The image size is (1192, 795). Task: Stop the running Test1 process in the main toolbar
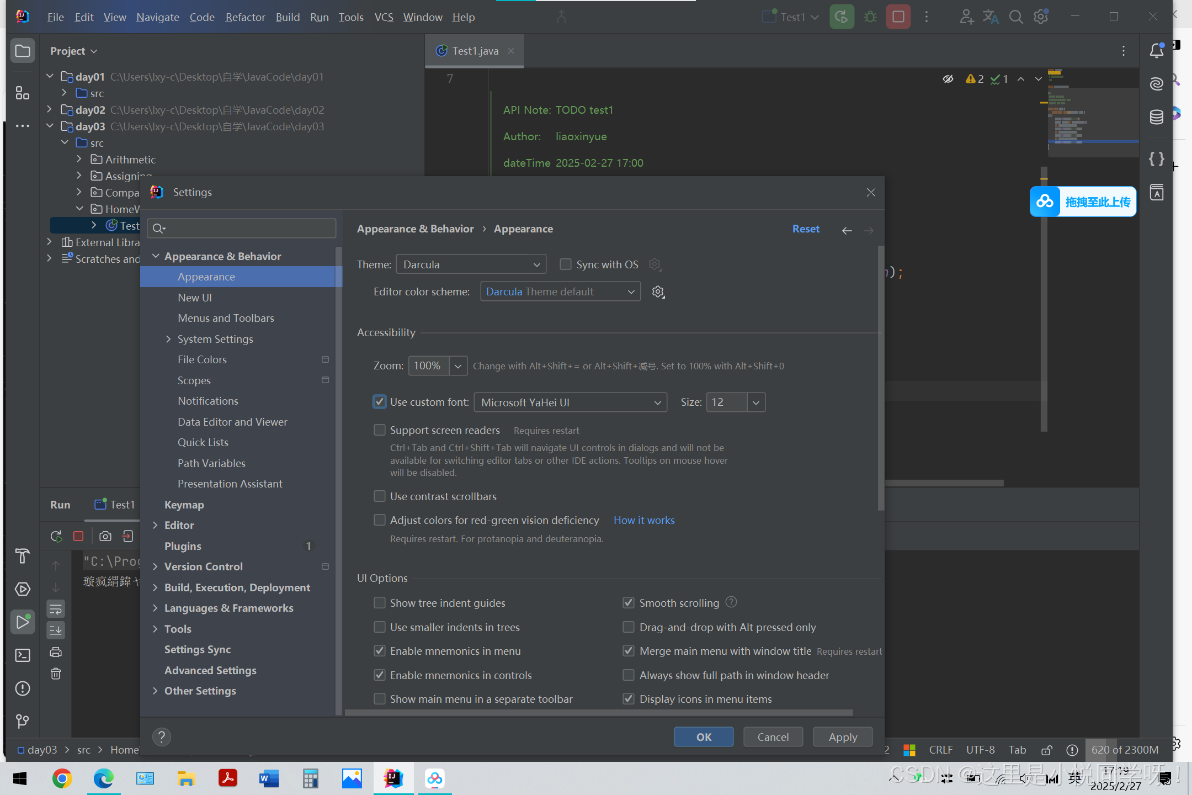click(898, 17)
